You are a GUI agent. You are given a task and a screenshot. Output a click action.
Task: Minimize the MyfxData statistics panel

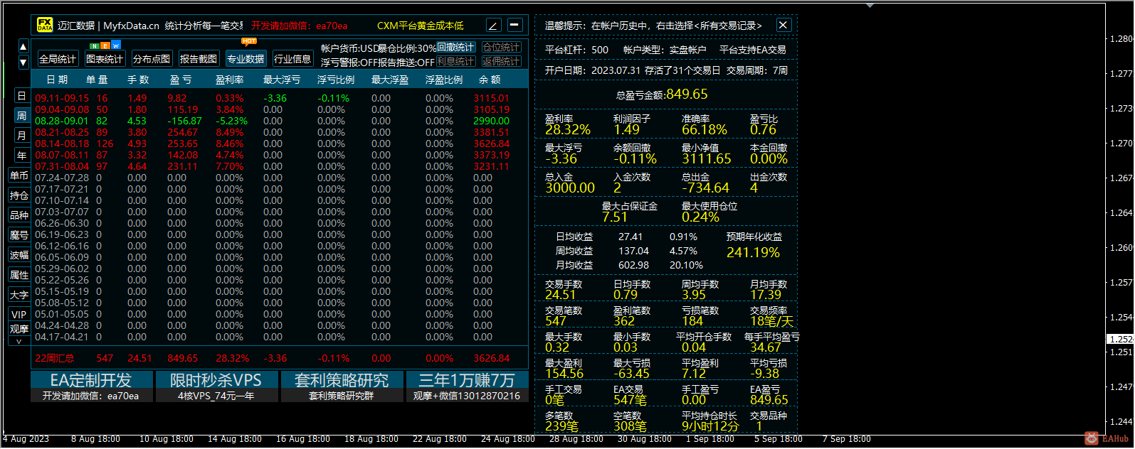pos(515,26)
